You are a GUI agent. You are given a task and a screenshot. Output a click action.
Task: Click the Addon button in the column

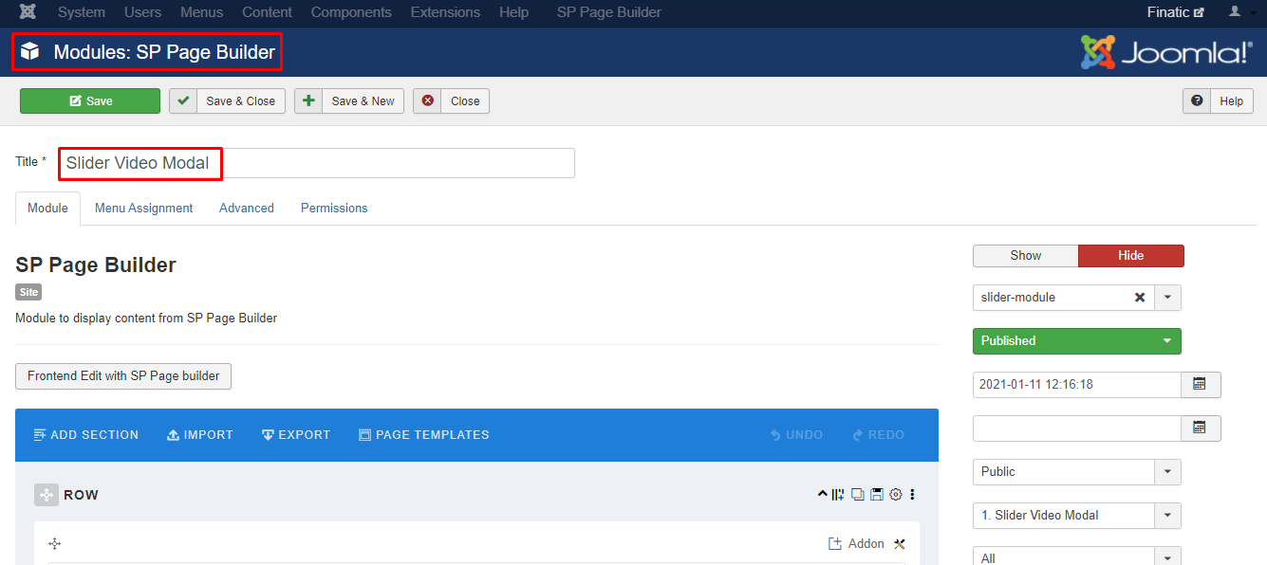[x=856, y=544]
